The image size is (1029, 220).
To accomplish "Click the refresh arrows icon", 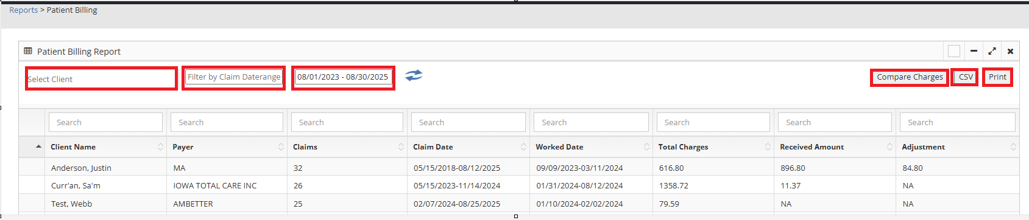I will coord(414,75).
